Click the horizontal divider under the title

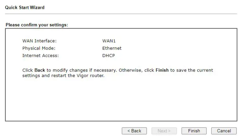click(x=121, y=14)
